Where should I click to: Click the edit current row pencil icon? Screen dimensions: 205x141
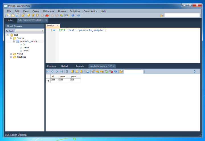click(x=93, y=72)
